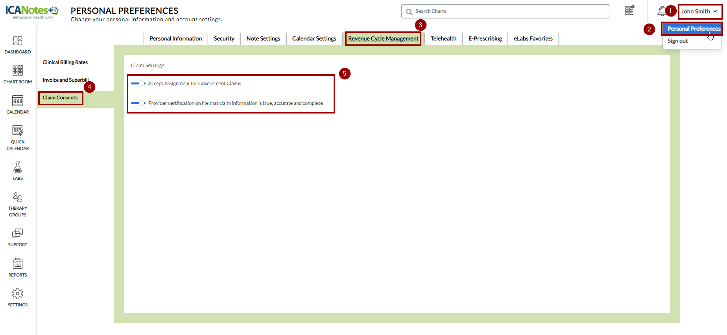This screenshot has height=335, width=727.
Task: Toggle Provider certification on file switch
Action: click(x=138, y=103)
